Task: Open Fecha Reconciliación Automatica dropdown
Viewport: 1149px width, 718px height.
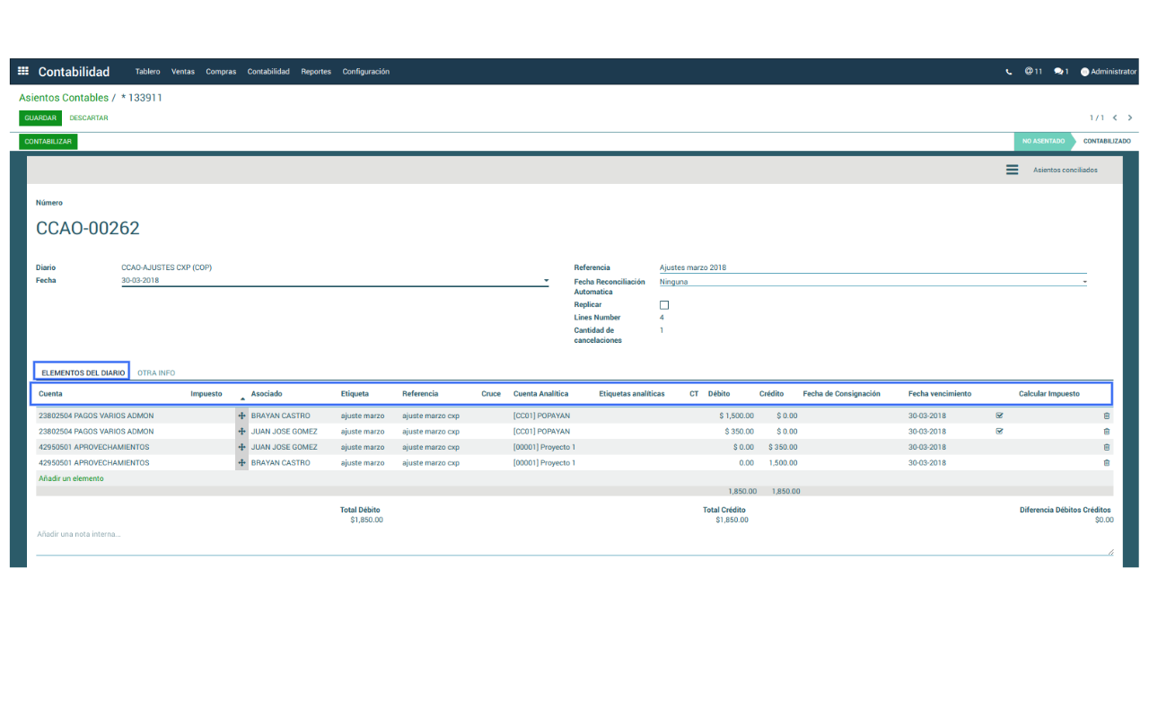Action: tap(1084, 282)
